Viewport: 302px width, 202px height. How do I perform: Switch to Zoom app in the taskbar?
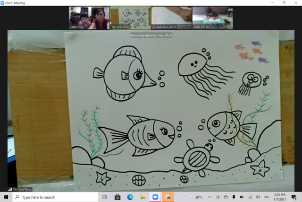pos(155,197)
